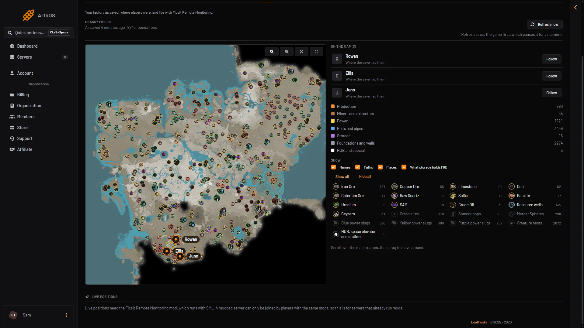Uncheck the Paths checkbox
Viewport: 584px width, 328px height.
(358, 167)
